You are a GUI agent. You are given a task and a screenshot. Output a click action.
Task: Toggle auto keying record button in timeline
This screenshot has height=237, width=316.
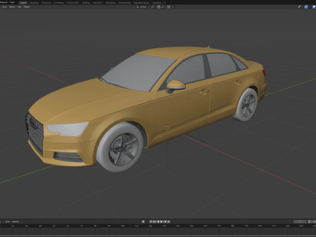[143, 222]
